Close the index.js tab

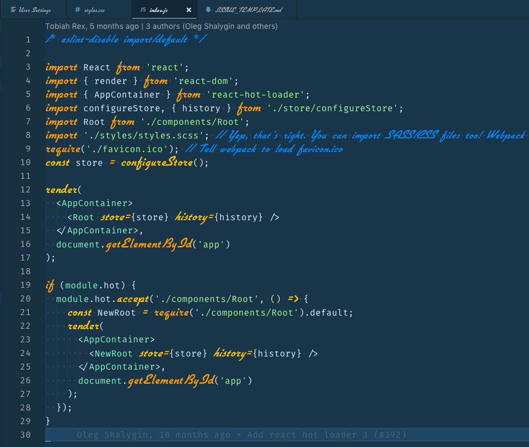(x=189, y=10)
